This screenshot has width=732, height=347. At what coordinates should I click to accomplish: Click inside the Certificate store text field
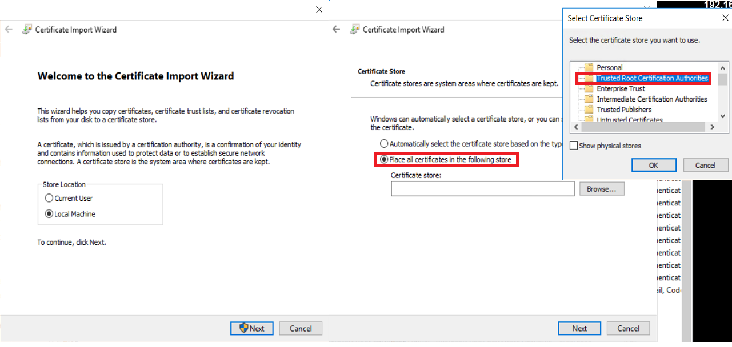(x=482, y=188)
